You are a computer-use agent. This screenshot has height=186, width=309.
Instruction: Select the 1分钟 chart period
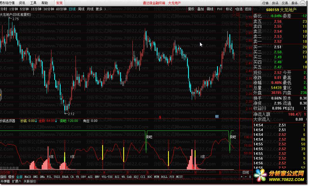14,9
